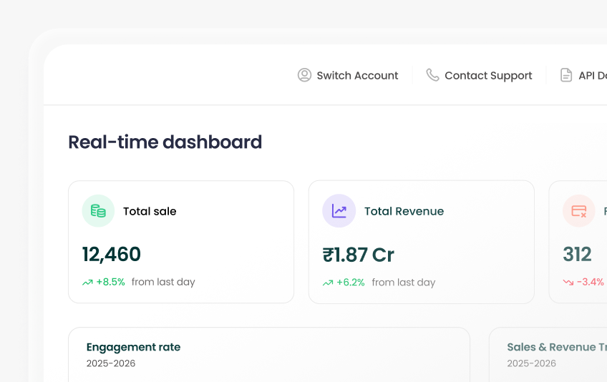Image resolution: width=607 pixels, height=382 pixels.
Task: Click the red downward arrow beside -3.4%
Action: [568, 282]
